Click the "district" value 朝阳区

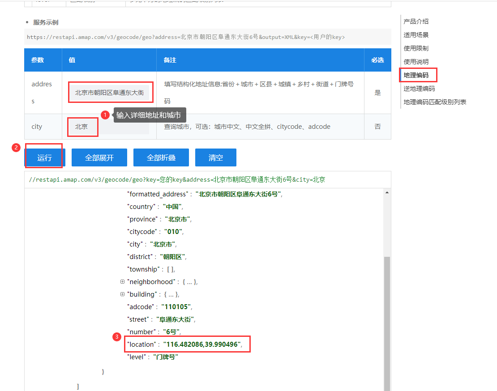[x=172, y=257]
